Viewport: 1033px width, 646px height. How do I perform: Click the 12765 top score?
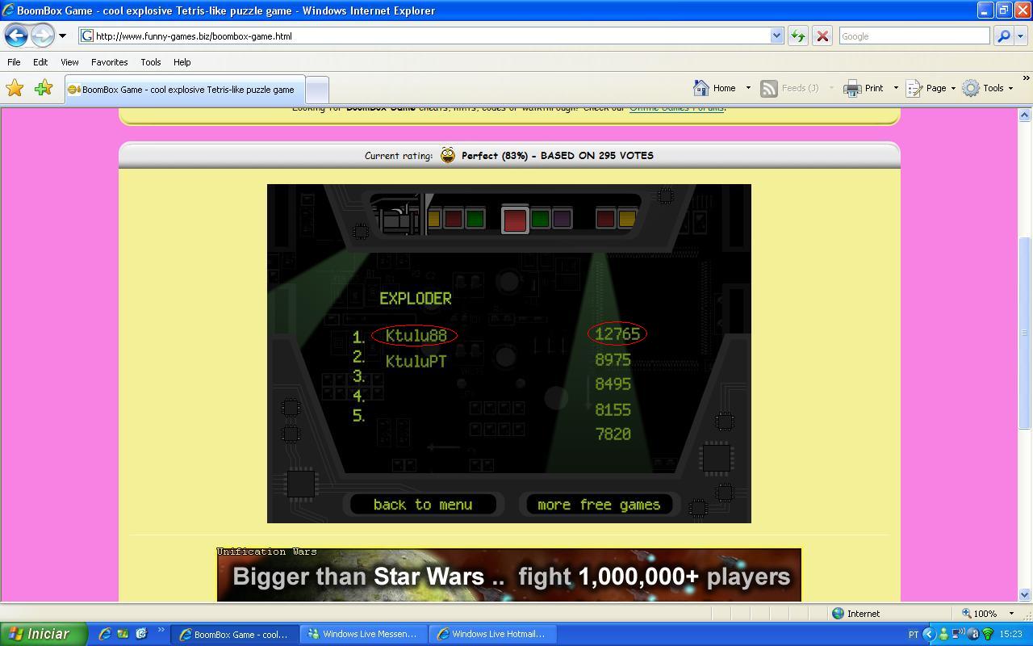[x=617, y=333]
